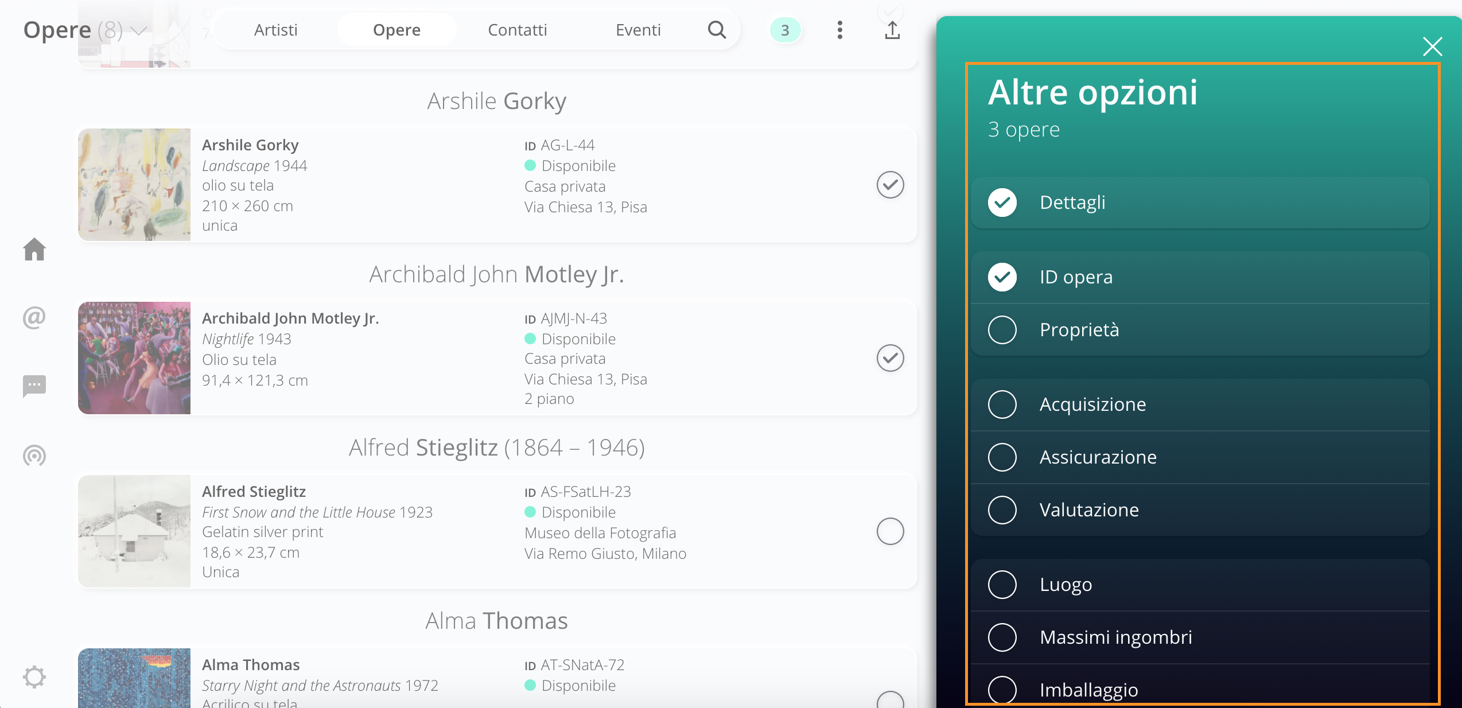
Task: Click 'Gelatin silver print' medium text
Action: 263,532
